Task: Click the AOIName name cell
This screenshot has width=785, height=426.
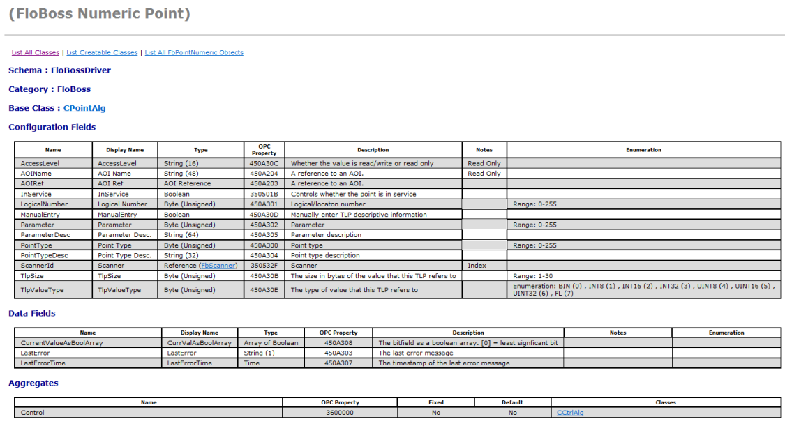Action: click(53, 174)
